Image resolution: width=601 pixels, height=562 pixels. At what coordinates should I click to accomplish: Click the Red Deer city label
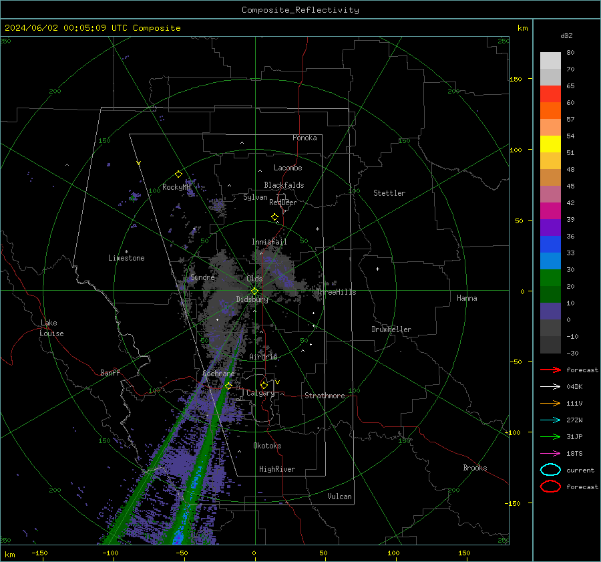click(x=283, y=202)
